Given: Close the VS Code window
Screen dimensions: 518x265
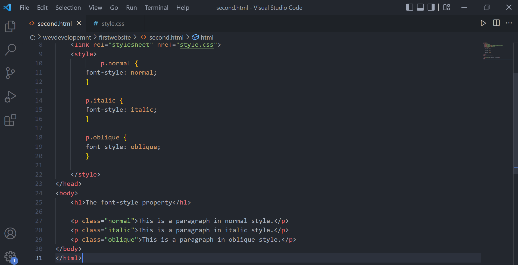Looking at the screenshot, I should pos(509,7).
